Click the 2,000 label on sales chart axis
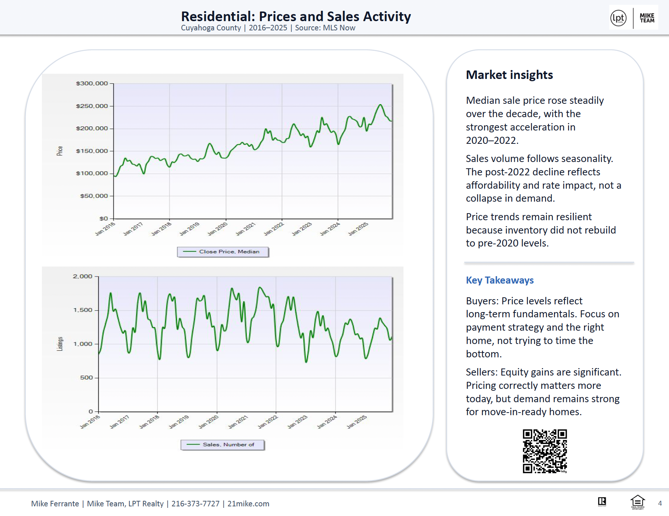 [82, 276]
